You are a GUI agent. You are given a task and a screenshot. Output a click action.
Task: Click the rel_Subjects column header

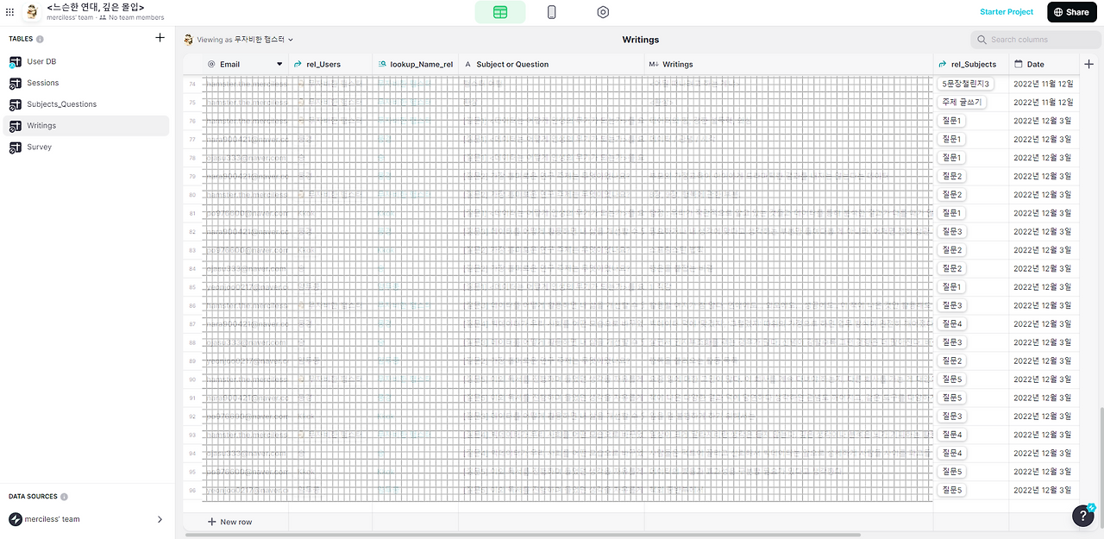(x=971, y=64)
